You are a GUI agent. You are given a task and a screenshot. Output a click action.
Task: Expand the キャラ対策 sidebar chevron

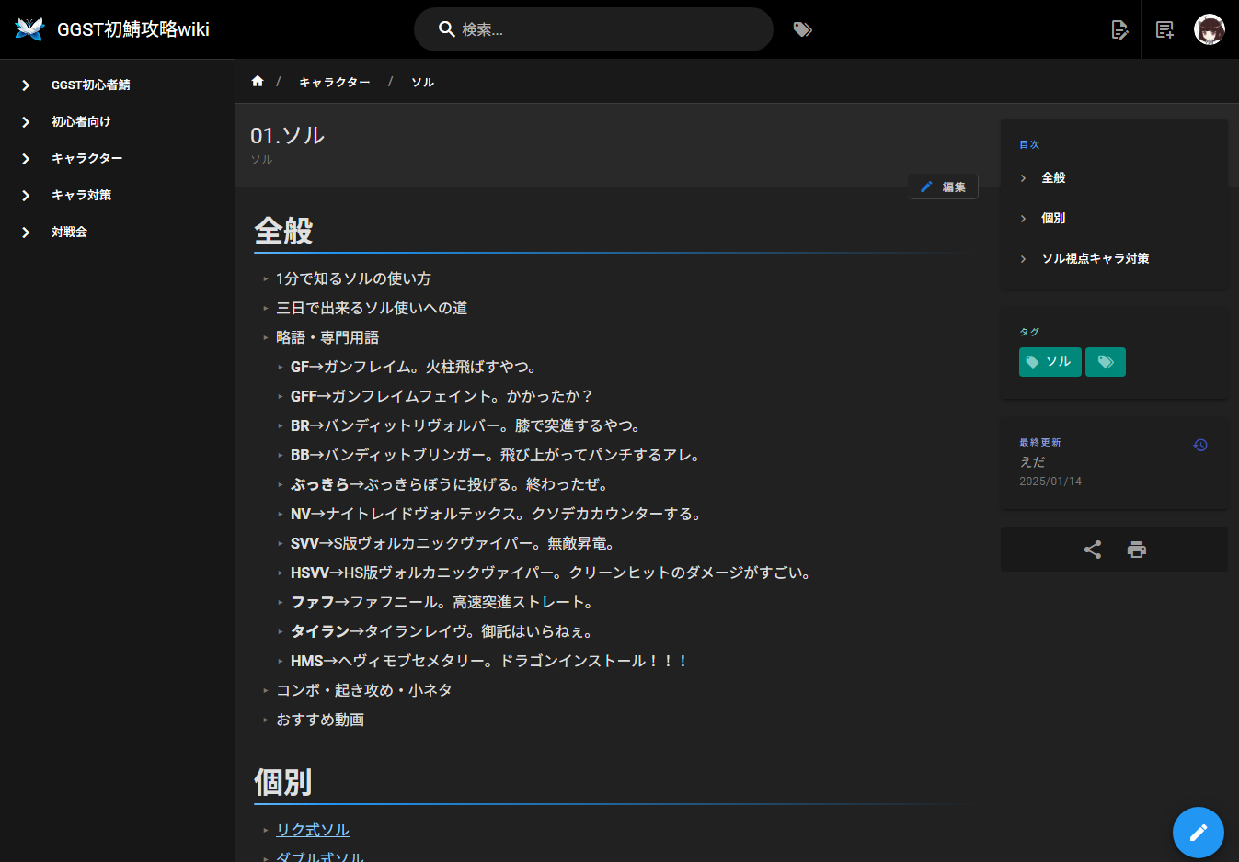(x=26, y=195)
